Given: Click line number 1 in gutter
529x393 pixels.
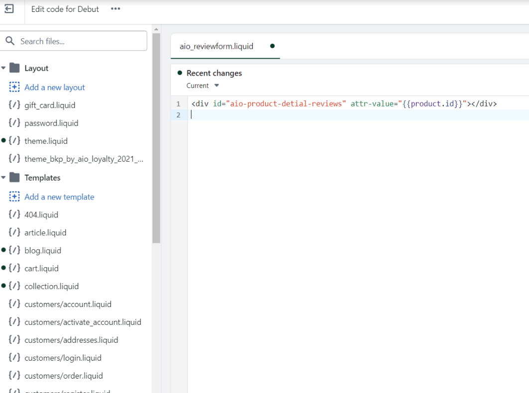Looking at the screenshot, I should coord(179,104).
